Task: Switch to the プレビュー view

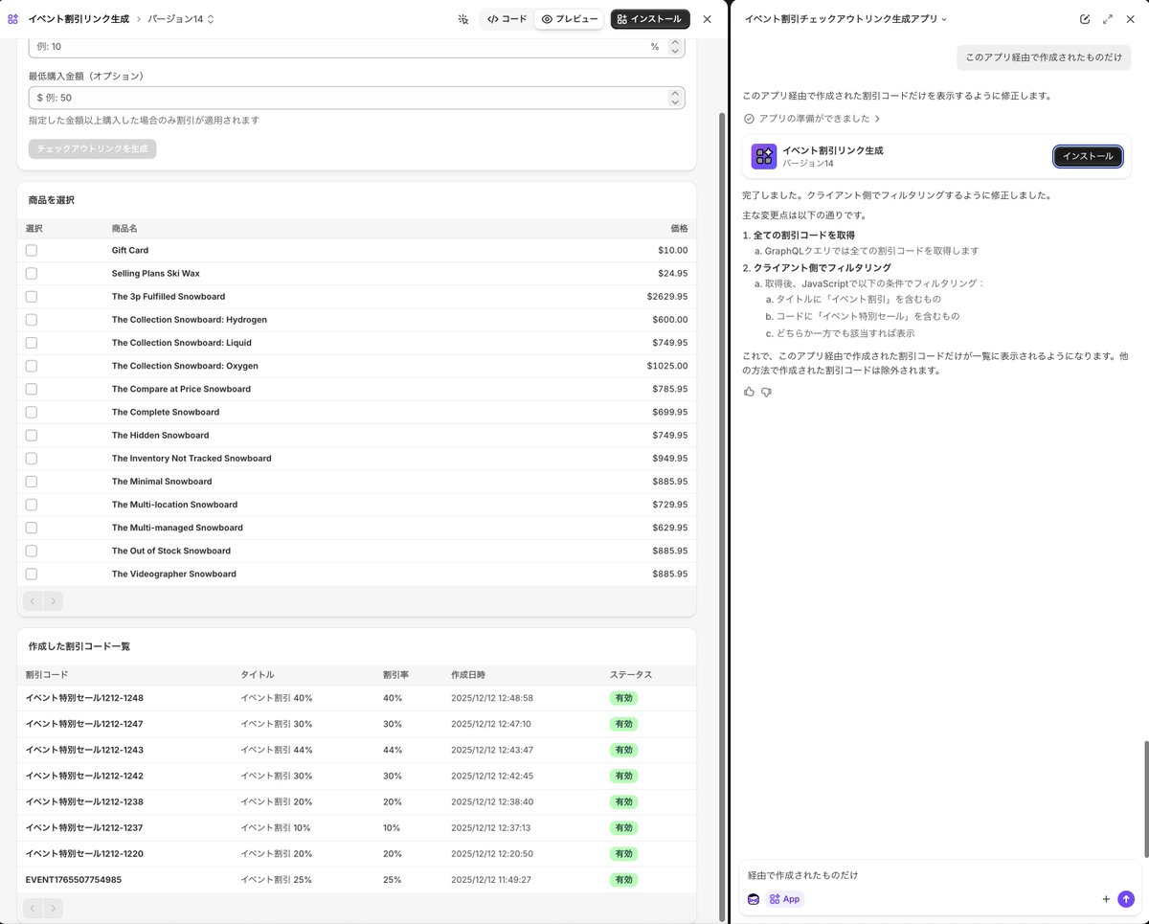Action: pos(570,19)
